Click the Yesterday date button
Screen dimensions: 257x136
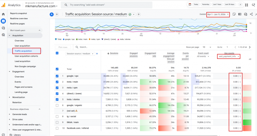click(x=205, y=4)
